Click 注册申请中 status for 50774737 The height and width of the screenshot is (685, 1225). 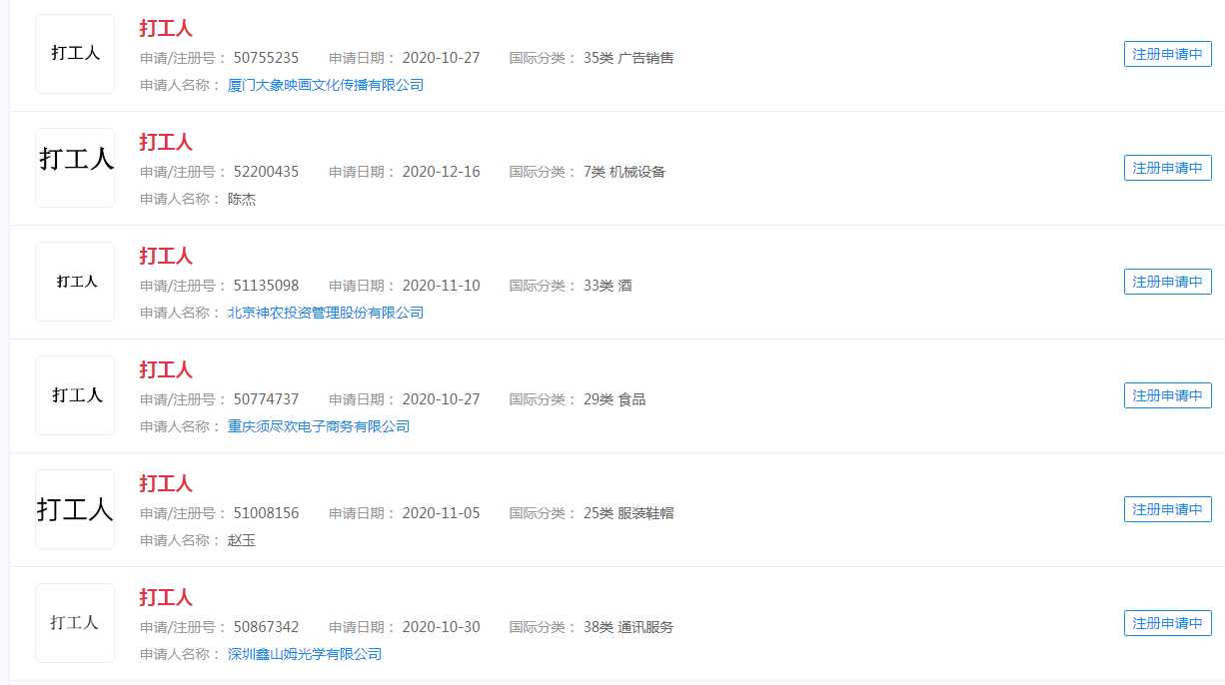(1168, 395)
